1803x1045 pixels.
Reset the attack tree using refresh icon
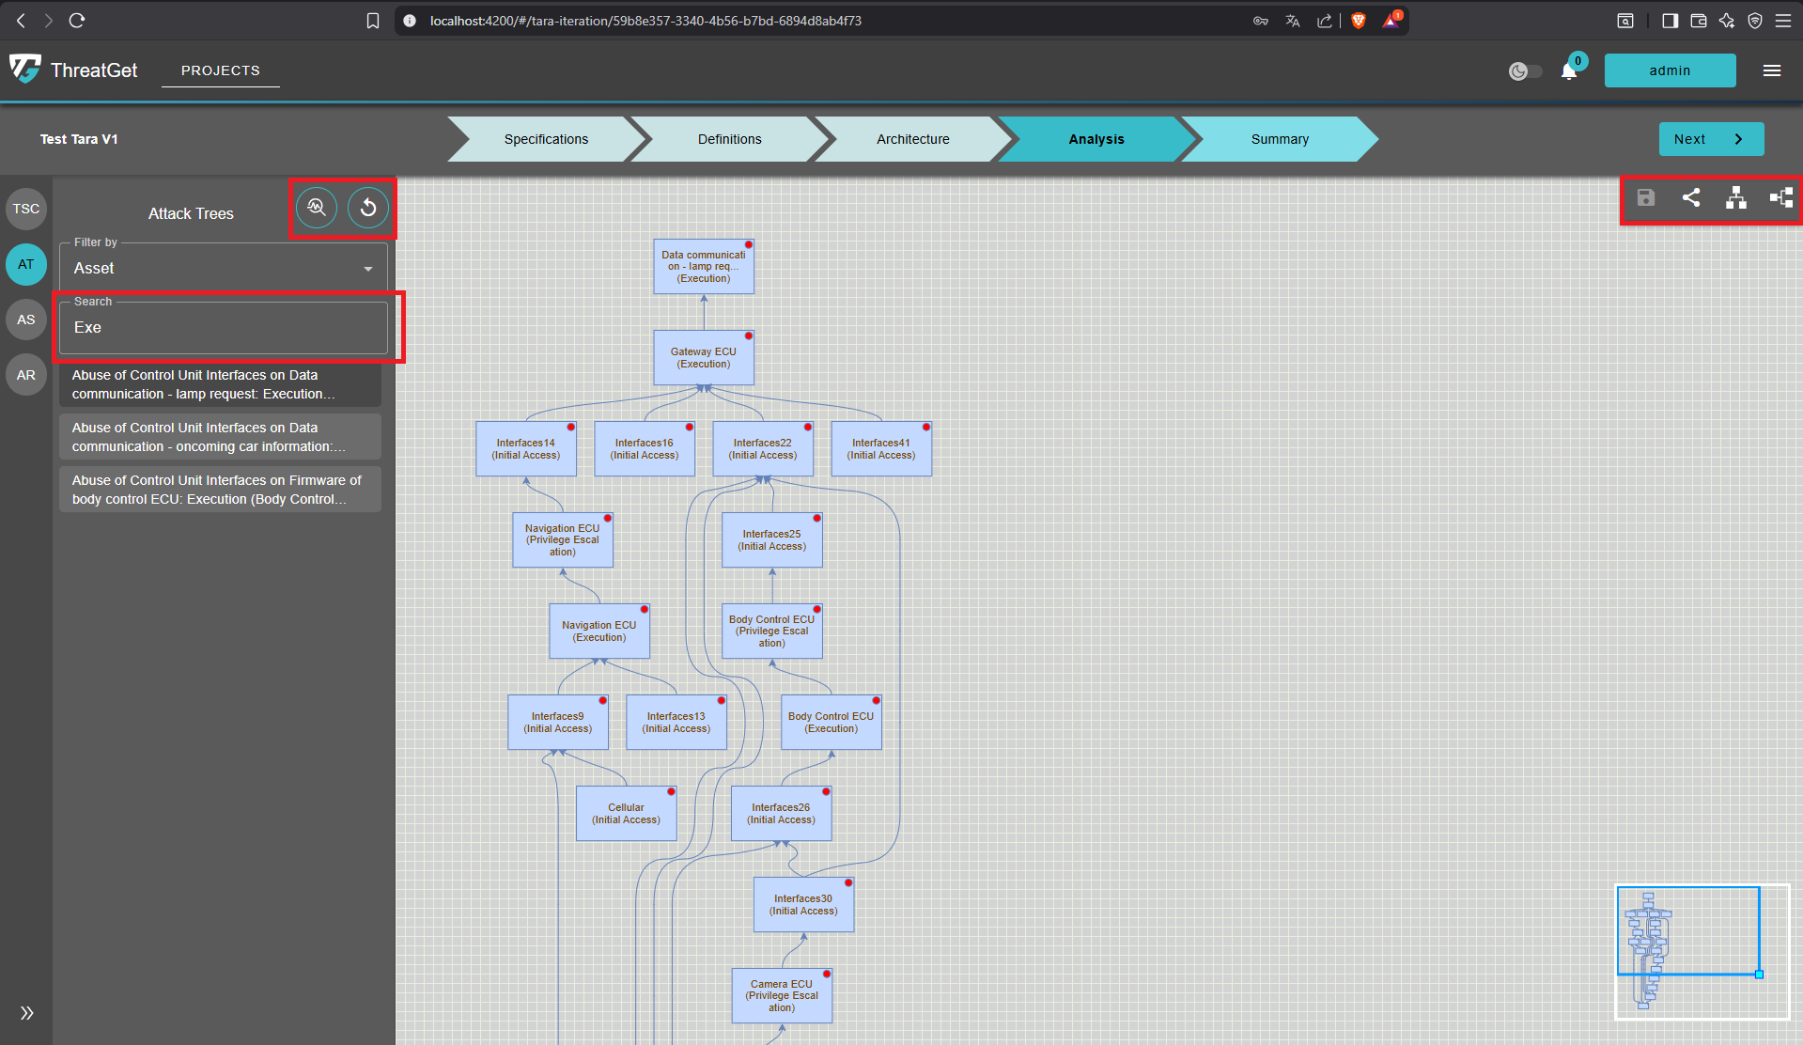[367, 208]
